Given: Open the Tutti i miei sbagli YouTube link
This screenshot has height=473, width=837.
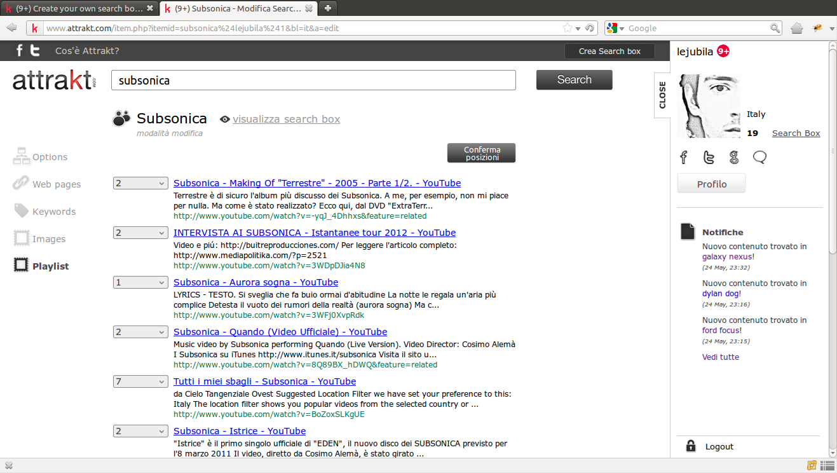Looking at the screenshot, I should 265,381.
